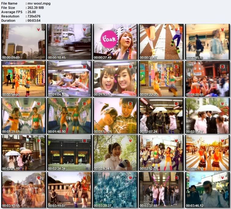The width and height of the screenshot is (231, 209).
Task: Select the final frame at 00:03:46.12
Action: [x=207, y=190]
